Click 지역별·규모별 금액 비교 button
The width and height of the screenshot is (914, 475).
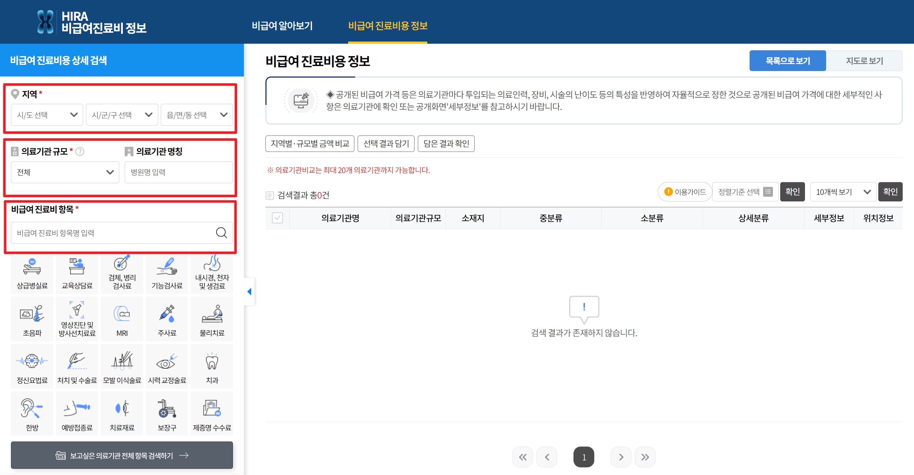pos(310,144)
